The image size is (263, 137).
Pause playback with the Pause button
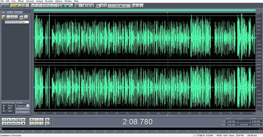pos(13,120)
